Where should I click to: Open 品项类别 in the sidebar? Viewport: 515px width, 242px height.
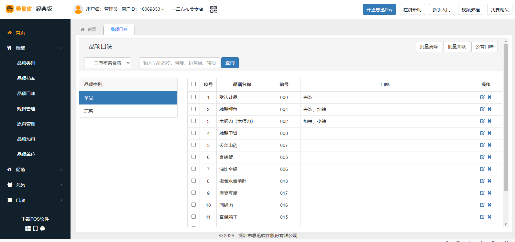(26, 63)
